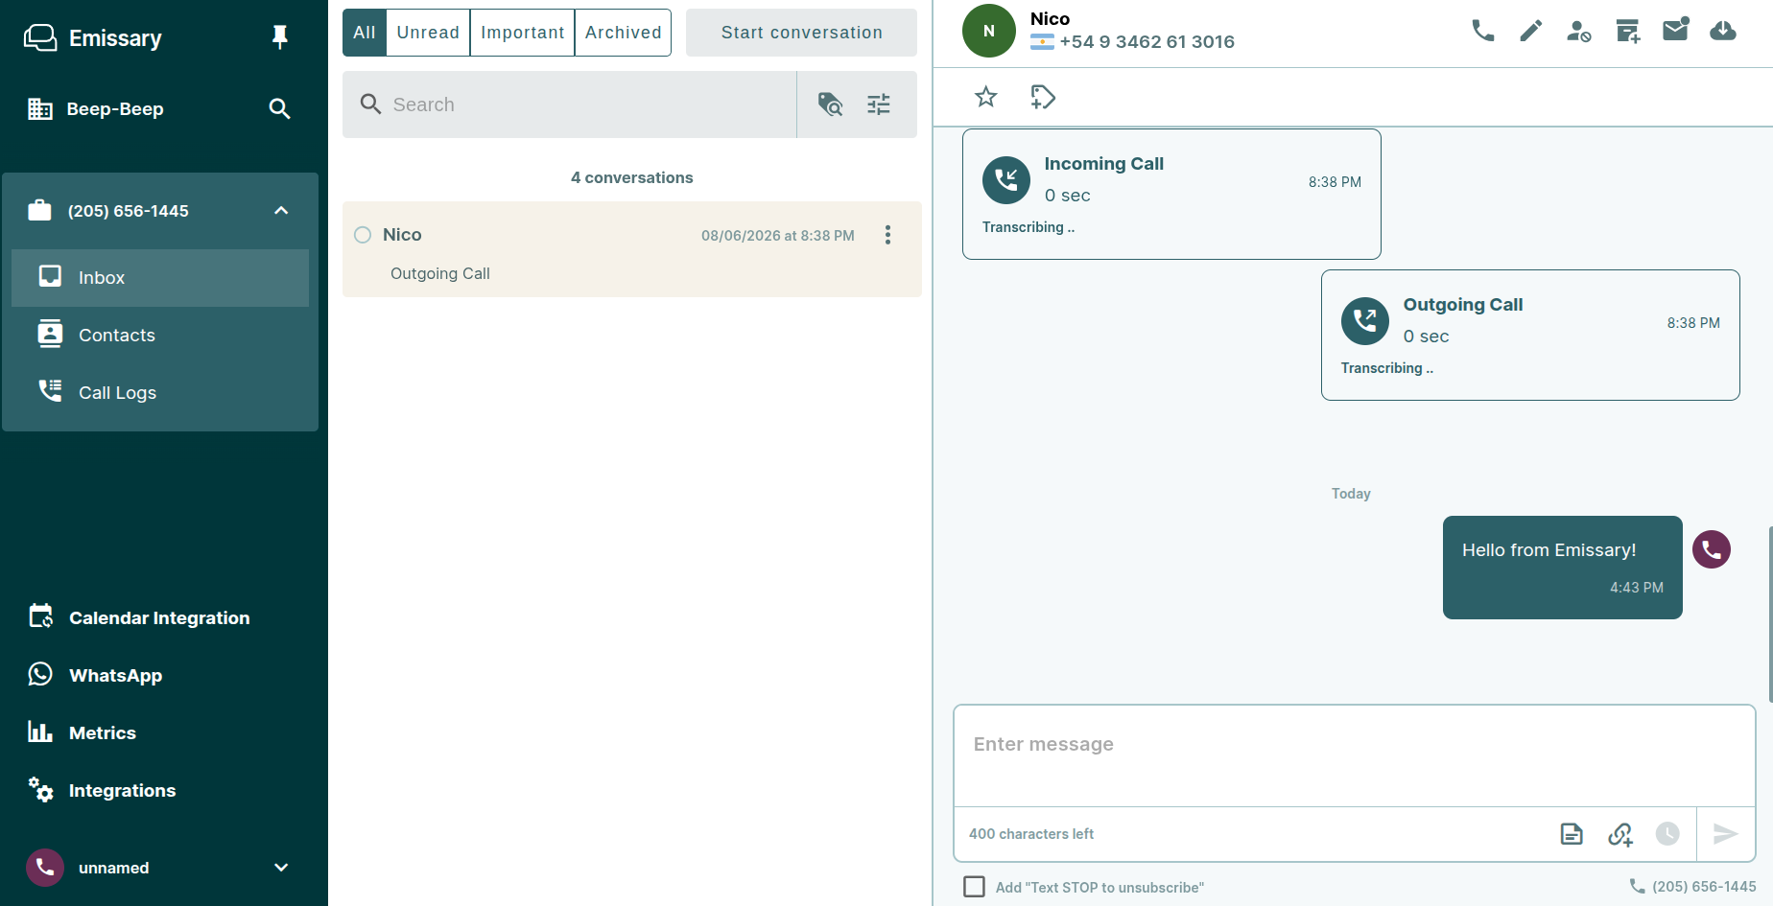Select the Nico conversation radio circle
1773x906 pixels.
point(363,235)
